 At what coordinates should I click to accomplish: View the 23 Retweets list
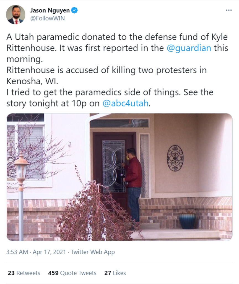pos(24,273)
